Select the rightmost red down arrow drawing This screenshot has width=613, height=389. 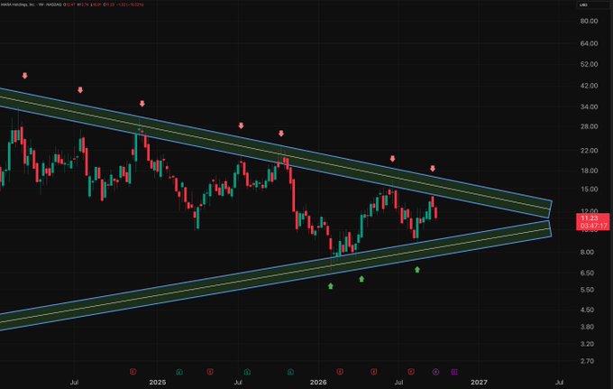(433, 169)
